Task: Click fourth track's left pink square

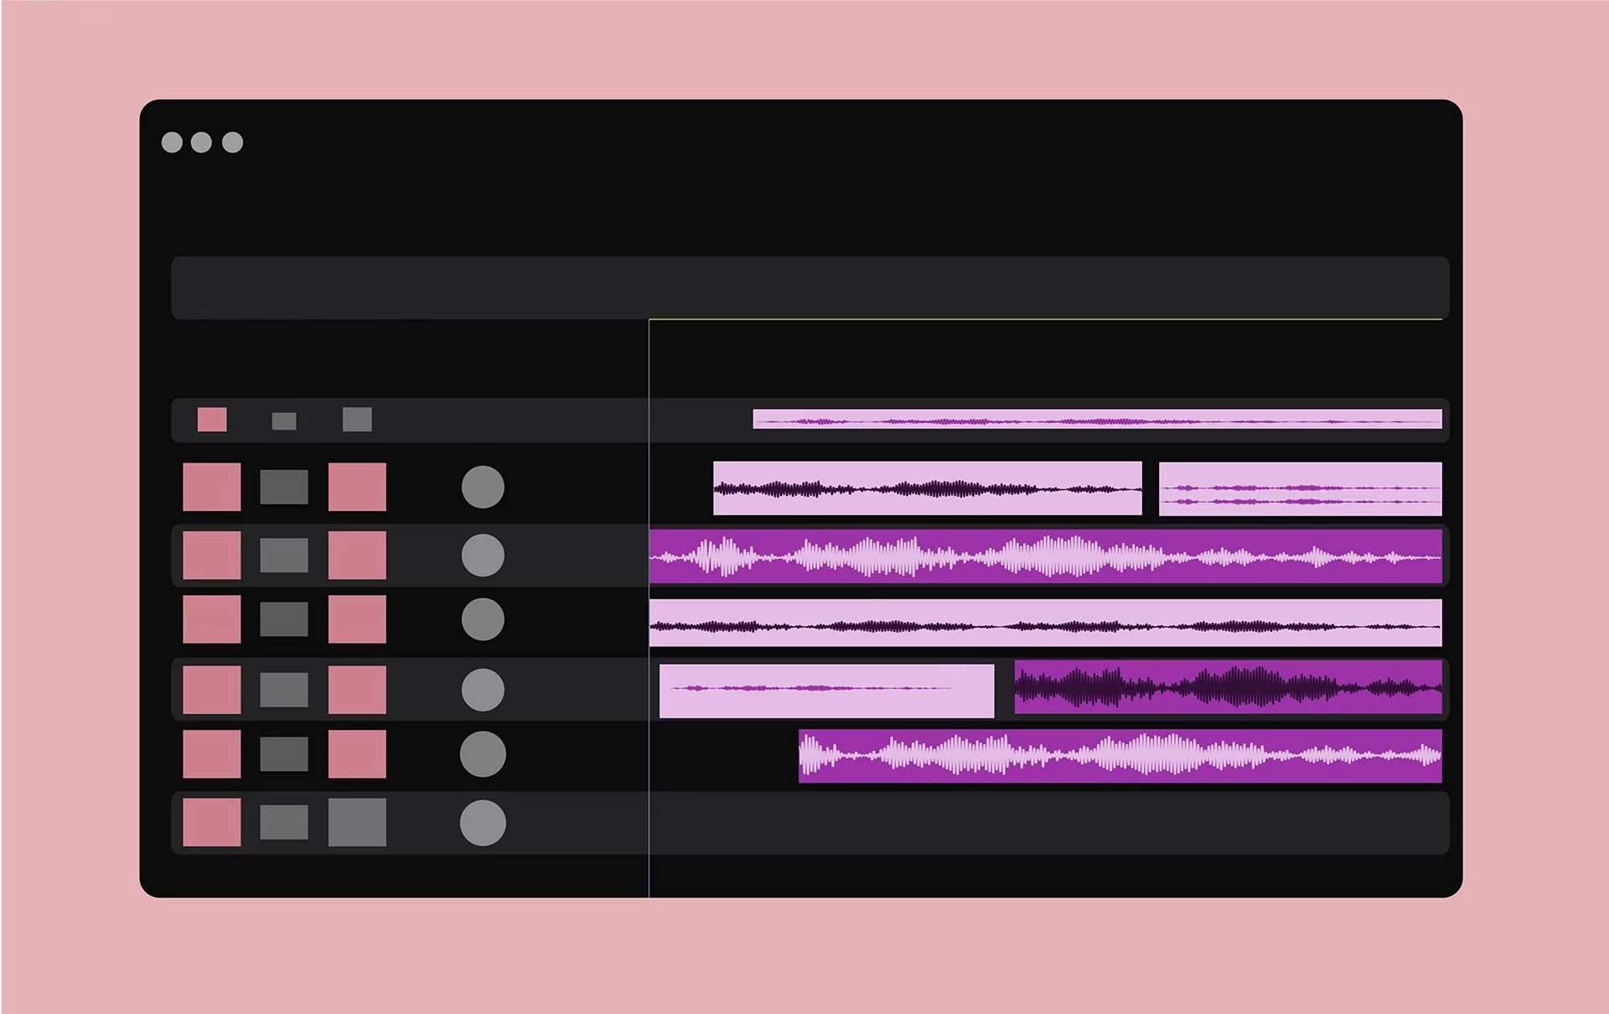Action: tap(212, 690)
